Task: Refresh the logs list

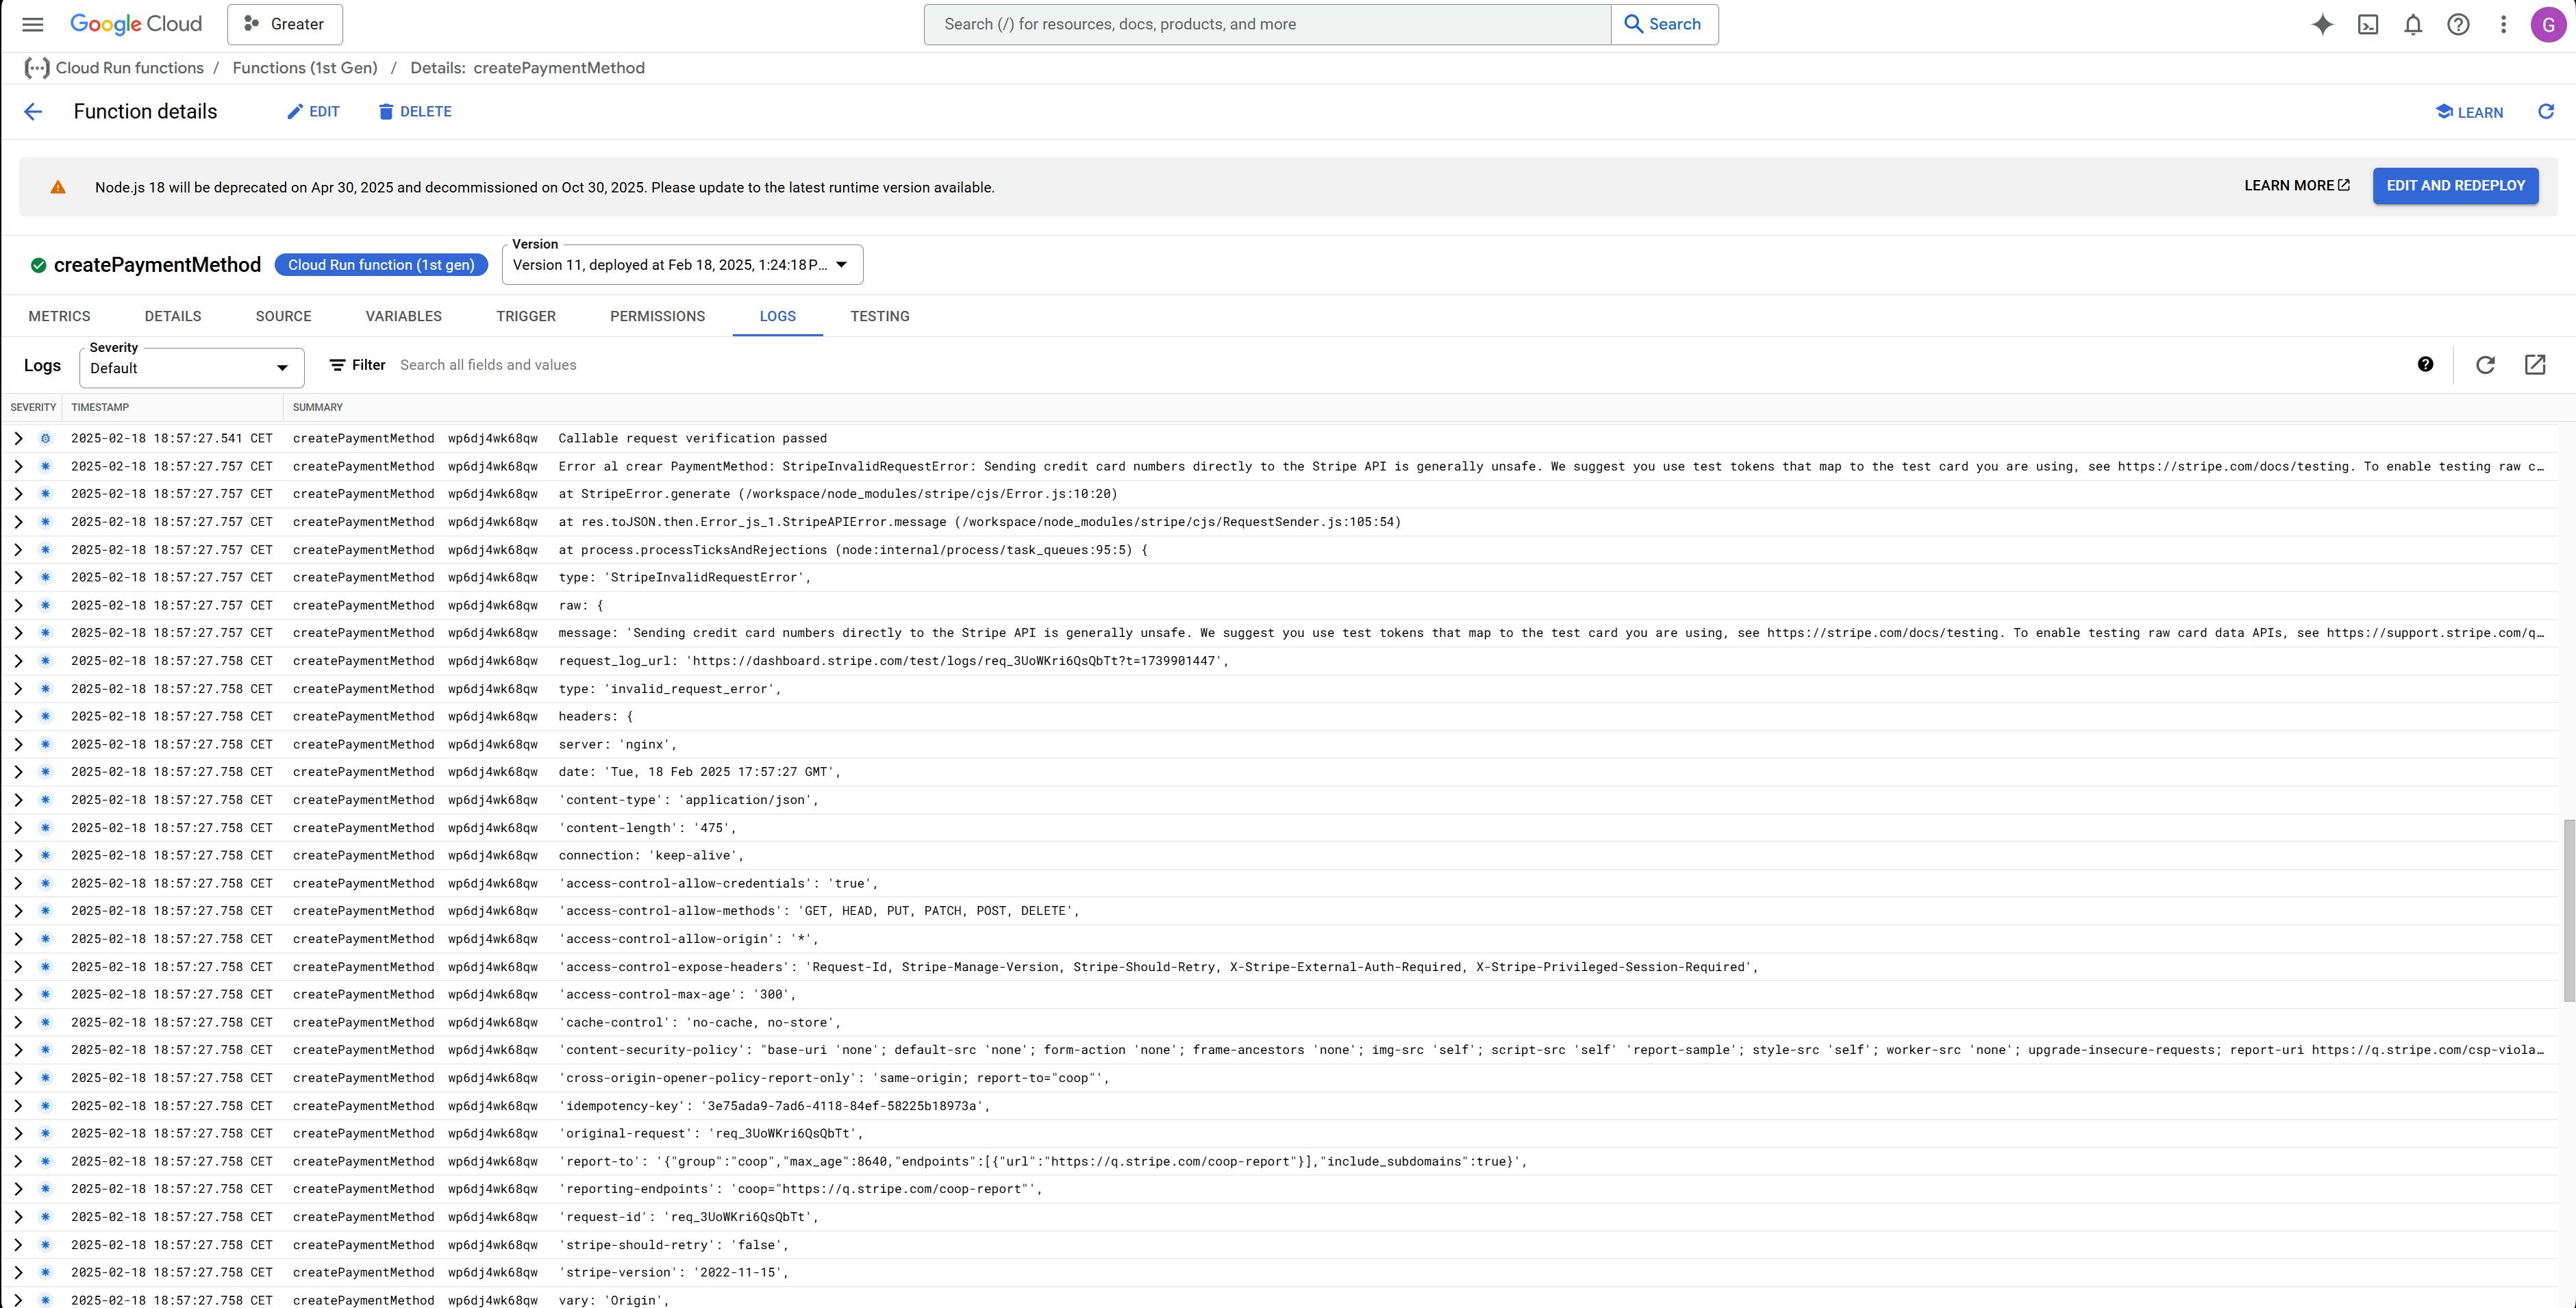Action: [2485, 365]
